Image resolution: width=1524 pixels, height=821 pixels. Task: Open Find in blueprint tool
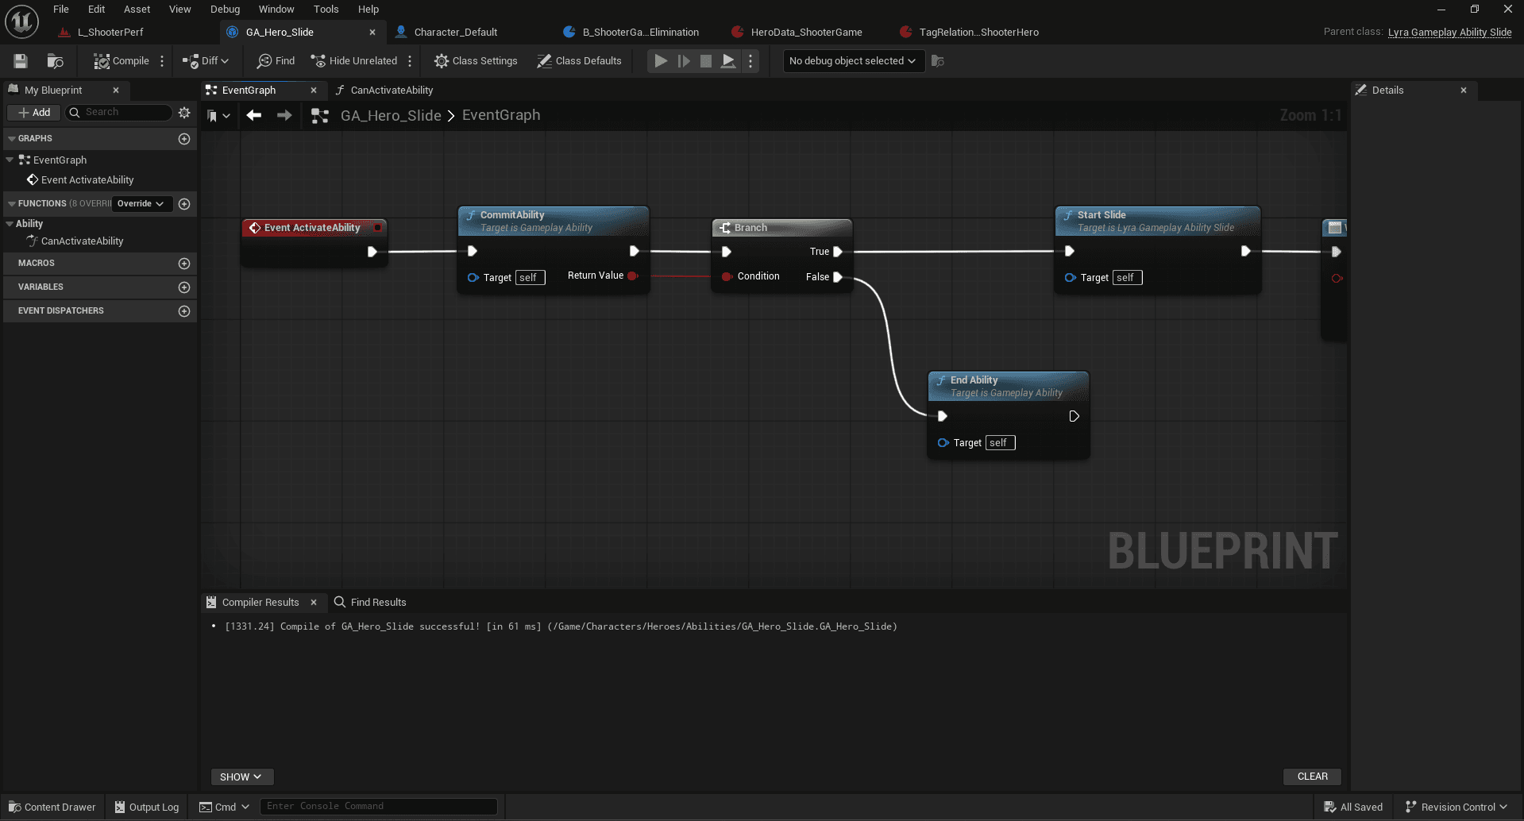(276, 61)
